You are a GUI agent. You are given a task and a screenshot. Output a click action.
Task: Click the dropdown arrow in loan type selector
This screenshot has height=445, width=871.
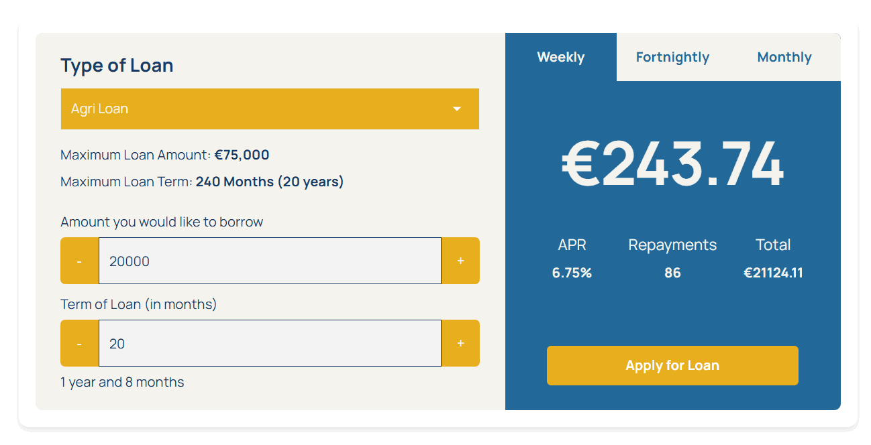[x=457, y=109]
